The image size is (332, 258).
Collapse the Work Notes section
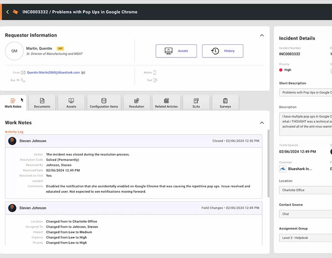tap(262, 123)
